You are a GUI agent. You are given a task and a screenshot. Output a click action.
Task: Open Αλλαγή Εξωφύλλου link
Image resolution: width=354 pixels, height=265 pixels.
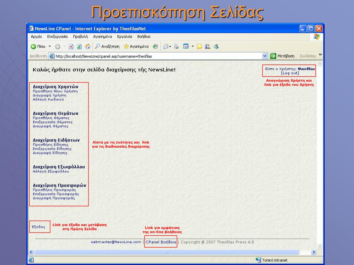[51, 171]
